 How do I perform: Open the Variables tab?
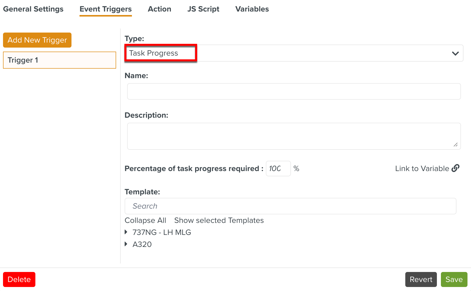point(252,9)
